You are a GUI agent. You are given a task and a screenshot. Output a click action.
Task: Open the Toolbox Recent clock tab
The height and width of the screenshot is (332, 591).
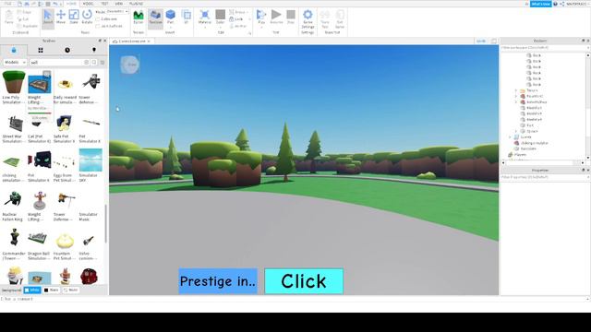click(67, 50)
